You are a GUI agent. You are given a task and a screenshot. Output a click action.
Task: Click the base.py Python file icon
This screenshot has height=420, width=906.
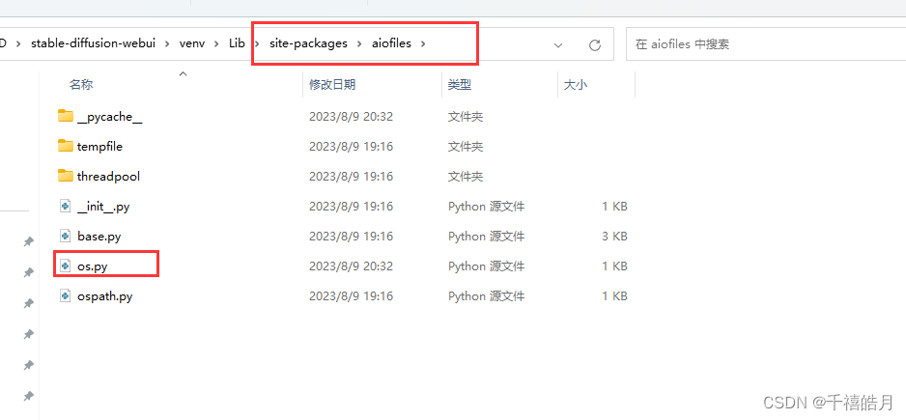66,237
